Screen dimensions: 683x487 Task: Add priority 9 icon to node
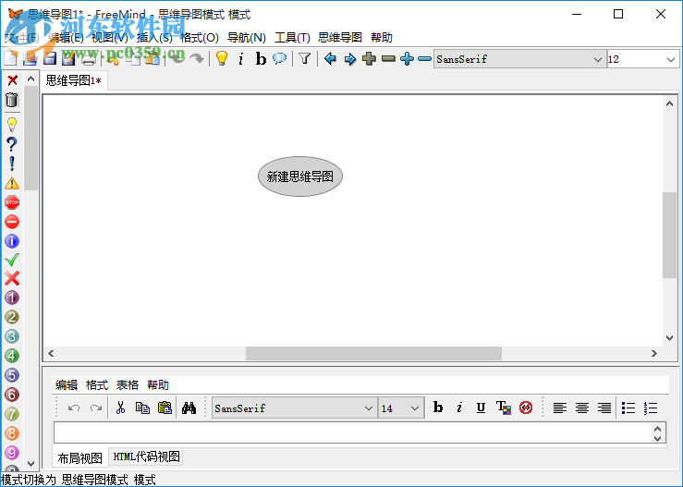pos(12,453)
